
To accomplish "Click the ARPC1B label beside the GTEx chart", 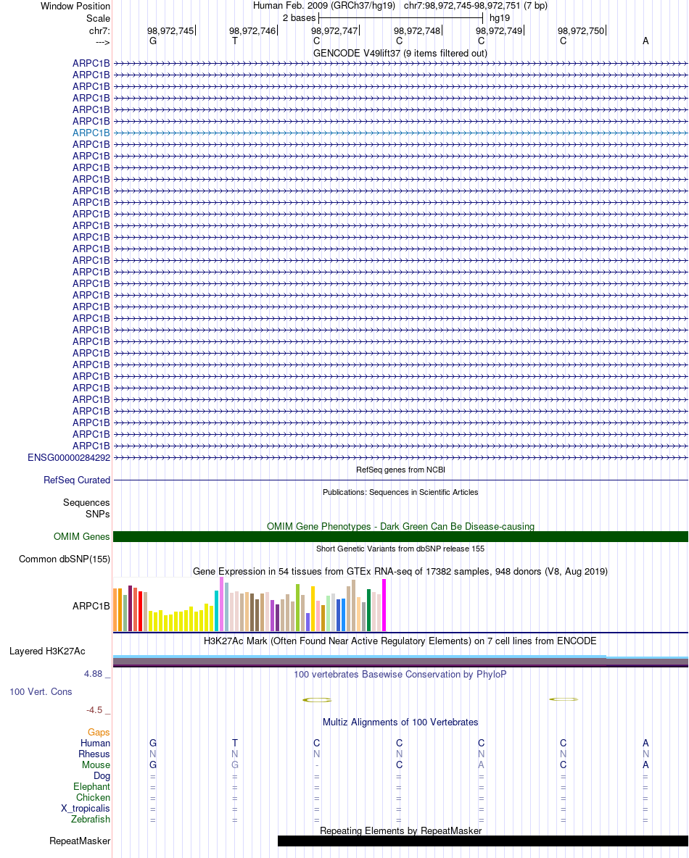I will point(91,606).
